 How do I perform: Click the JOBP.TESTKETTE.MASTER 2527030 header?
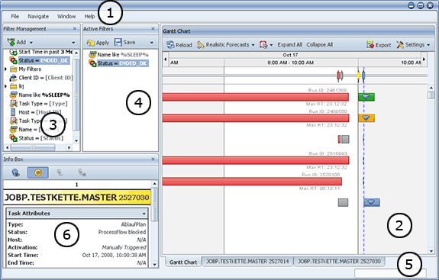[x=77, y=198]
